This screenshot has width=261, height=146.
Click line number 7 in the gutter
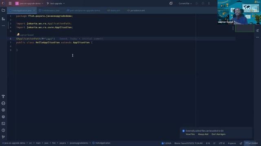[11, 43]
